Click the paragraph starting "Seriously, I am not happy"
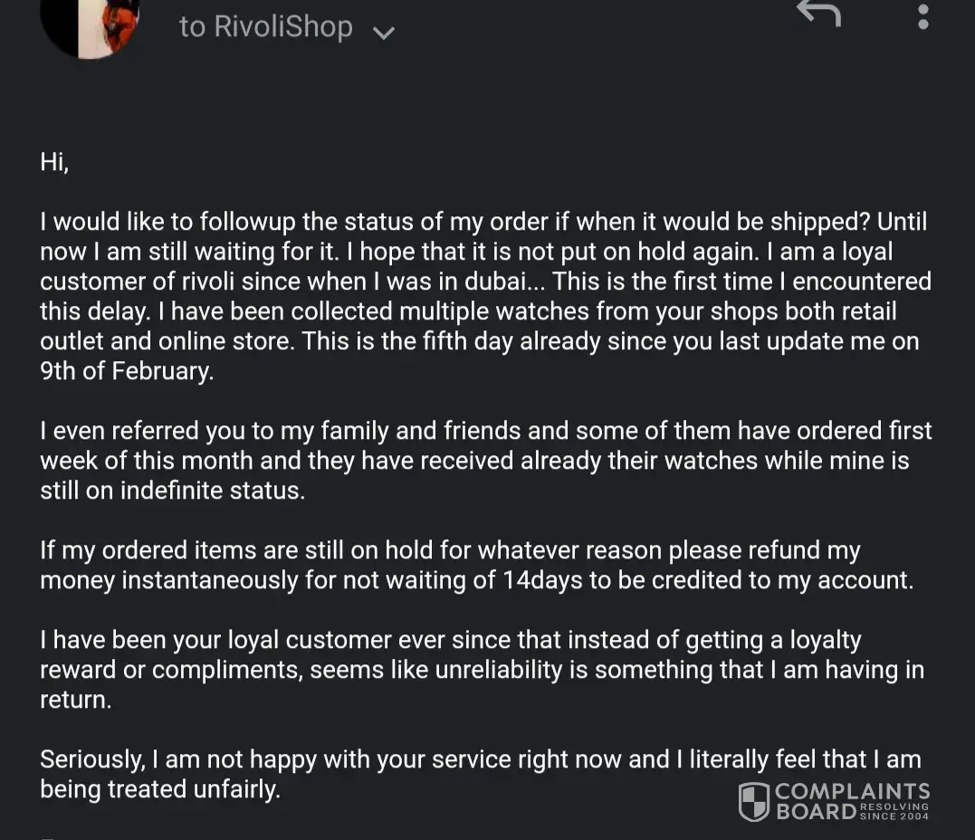This screenshot has width=975, height=840. tap(480, 774)
